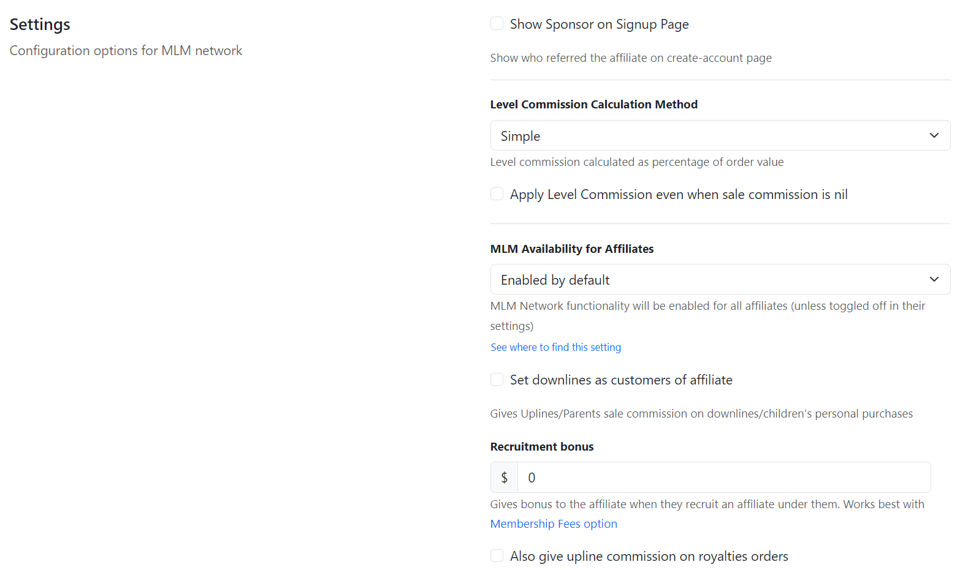
Task: Click the chevron arrow in the Simple dropdown
Action: 934,135
